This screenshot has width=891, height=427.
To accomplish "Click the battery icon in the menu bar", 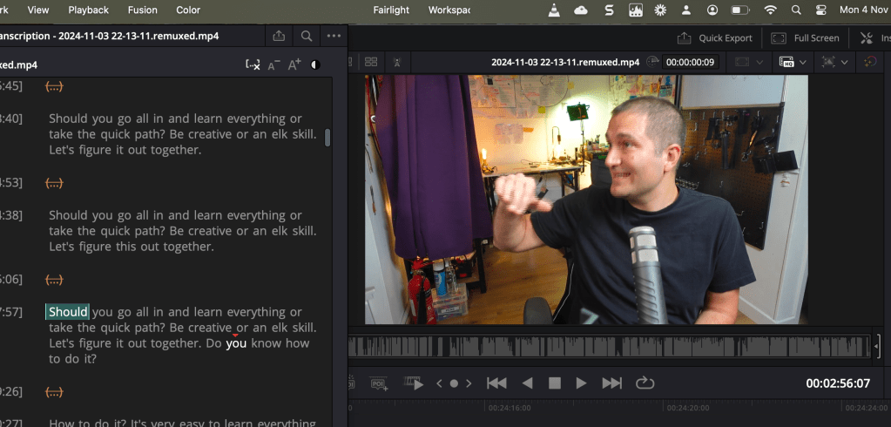I will (740, 10).
